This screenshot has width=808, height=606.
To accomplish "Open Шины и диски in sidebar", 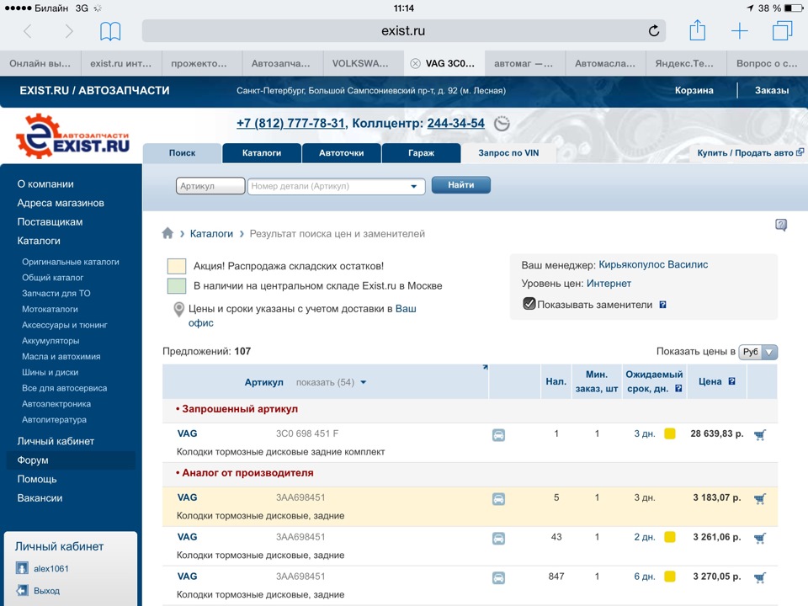I will [50, 372].
